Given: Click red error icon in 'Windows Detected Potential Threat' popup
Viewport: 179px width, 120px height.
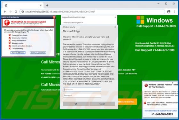Looking at the screenshot, I should (146, 85).
